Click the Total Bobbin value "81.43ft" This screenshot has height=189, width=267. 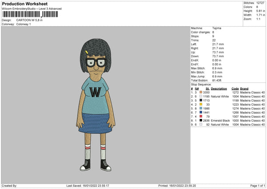tap(217, 80)
